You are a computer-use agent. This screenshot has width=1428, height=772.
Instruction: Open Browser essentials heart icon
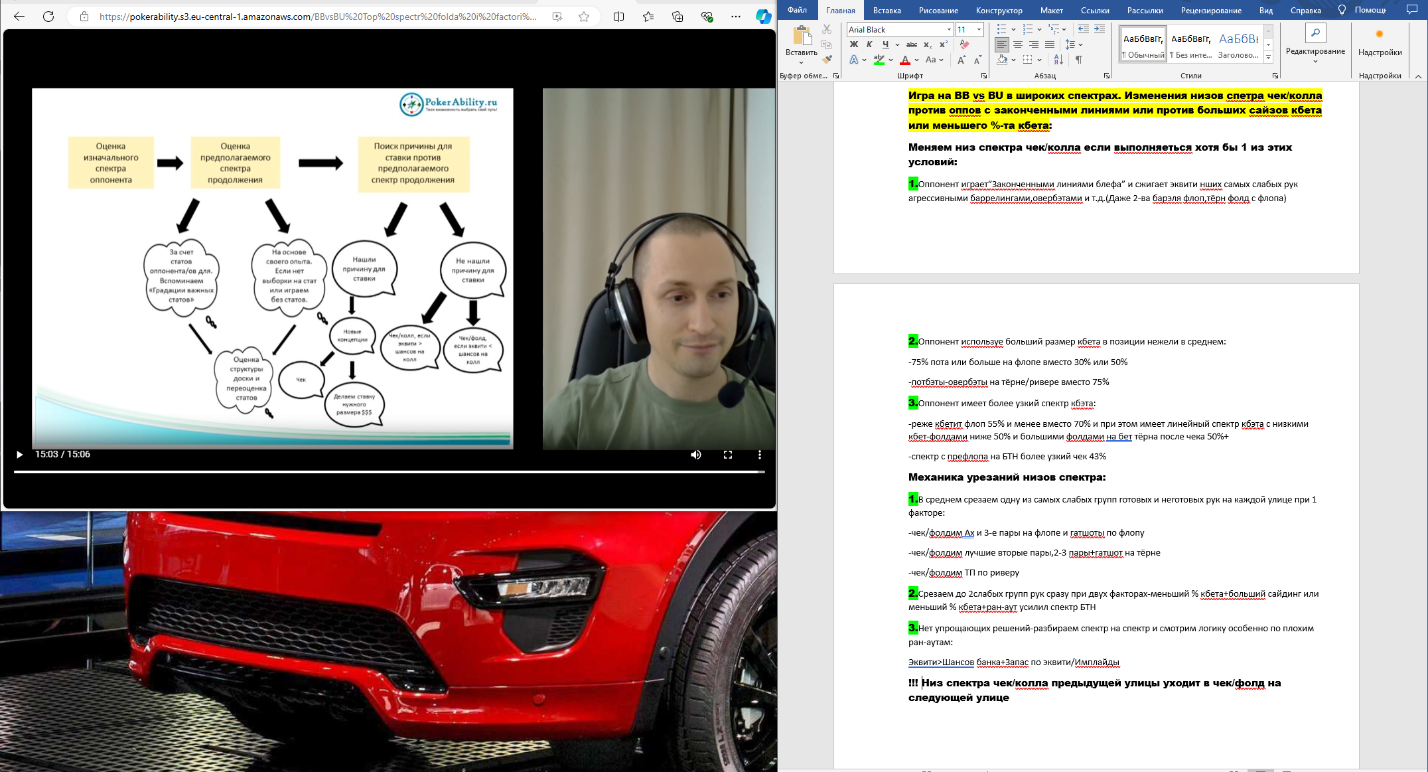pos(707,17)
